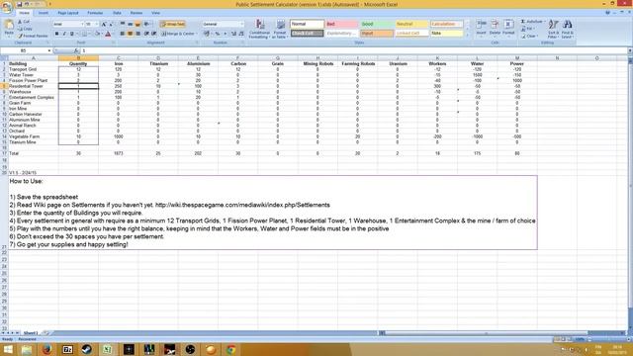Click Increase Decimal
The height and width of the screenshot is (356, 633).
pos(233,34)
